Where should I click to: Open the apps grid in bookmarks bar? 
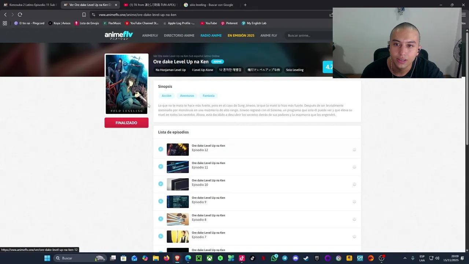tap(5, 23)
